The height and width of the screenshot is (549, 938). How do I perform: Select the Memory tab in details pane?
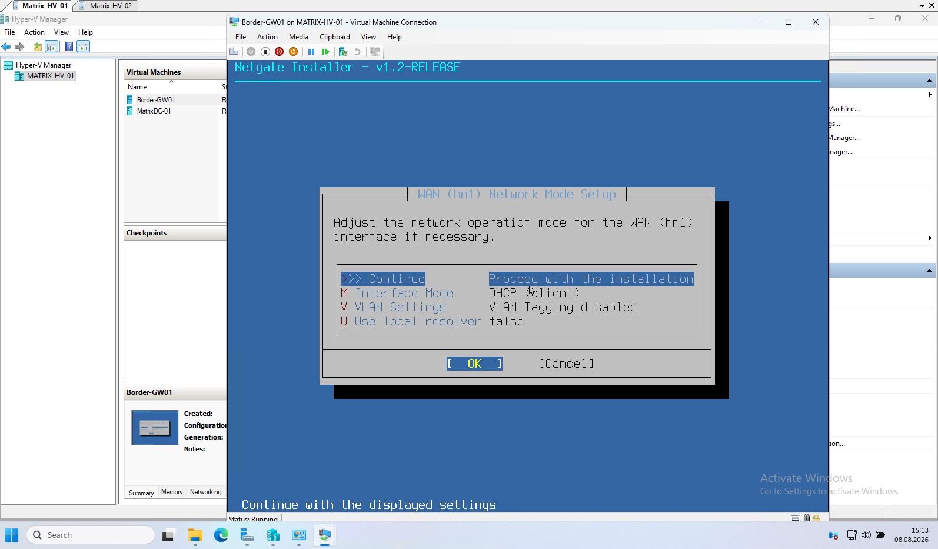172,493
